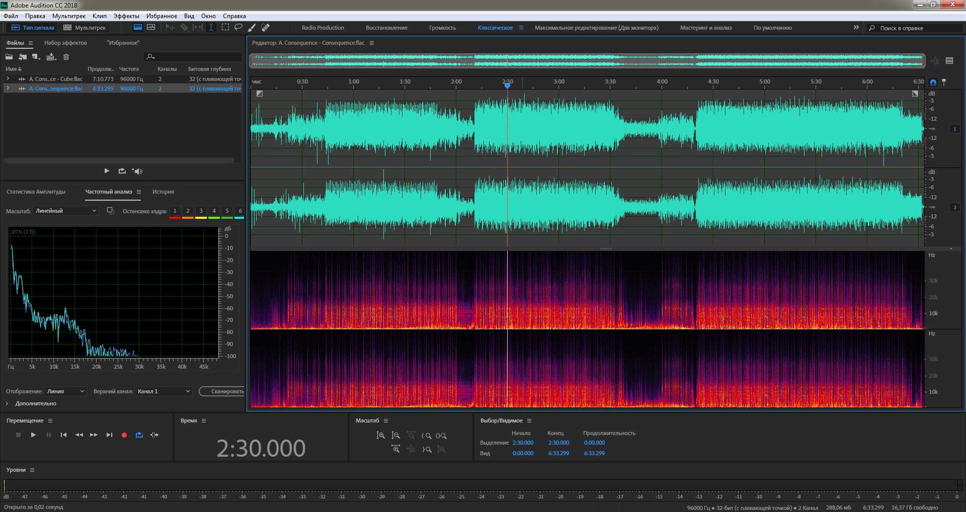Select the Lasso selection tool
The image size is (966, 512).
238,27
